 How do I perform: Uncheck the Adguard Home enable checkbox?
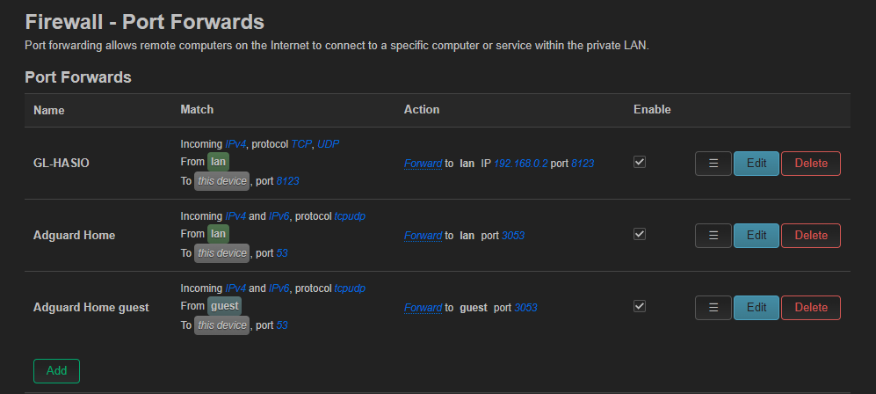click(640, 234)
